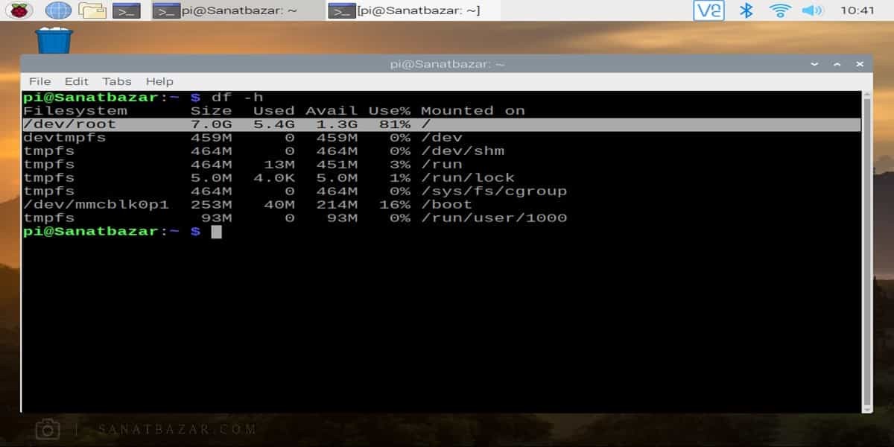Click the terminal vertical scrollbar

pos(867,253)
